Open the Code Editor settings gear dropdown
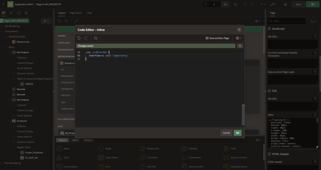The height and width of the screenshot is (170, 321). point(239,38)
